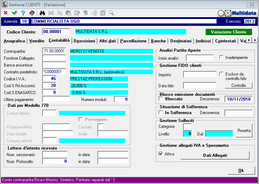The height and width of the screenshot is (184, 259).
Task: Open the Banche tab
Action: (159, 41)
